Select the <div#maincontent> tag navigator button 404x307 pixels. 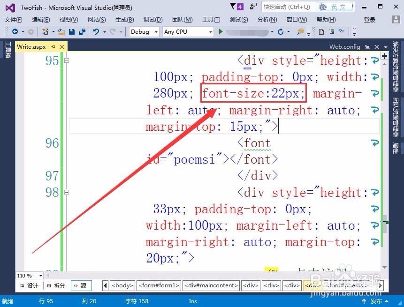(211, 285)
